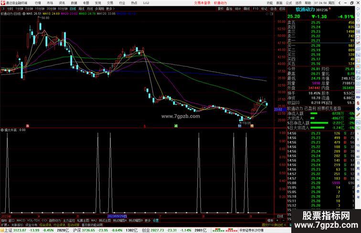The image size is (361, 233).
Task: Click the settings gear icon atop the chart
Action: (267, 14)
